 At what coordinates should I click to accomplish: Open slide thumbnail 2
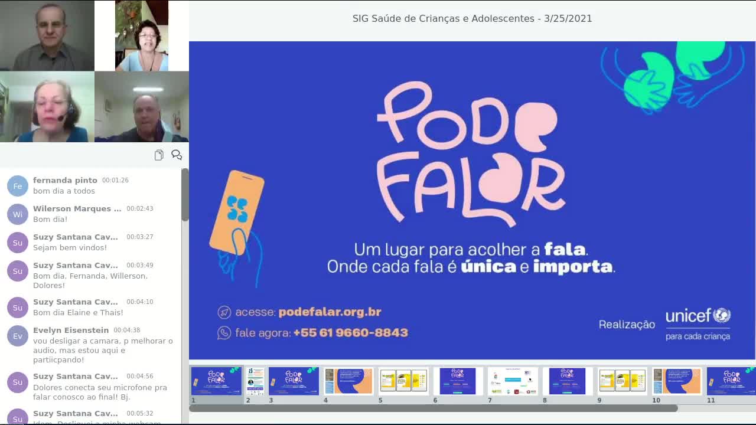point(255,381)
